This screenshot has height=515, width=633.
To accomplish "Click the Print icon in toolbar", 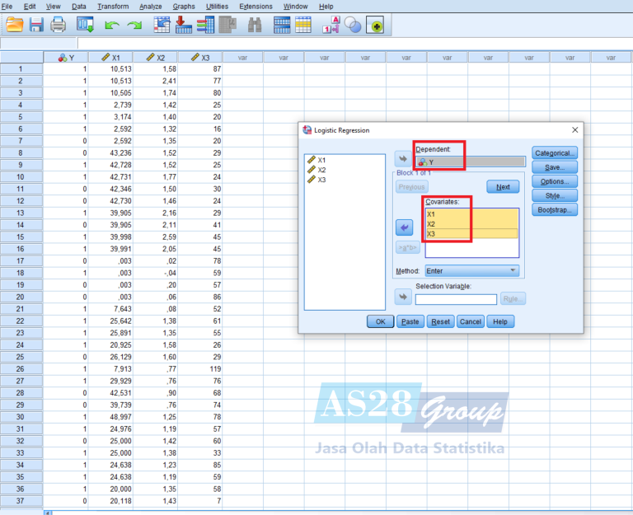I will [x=58, y=26].
